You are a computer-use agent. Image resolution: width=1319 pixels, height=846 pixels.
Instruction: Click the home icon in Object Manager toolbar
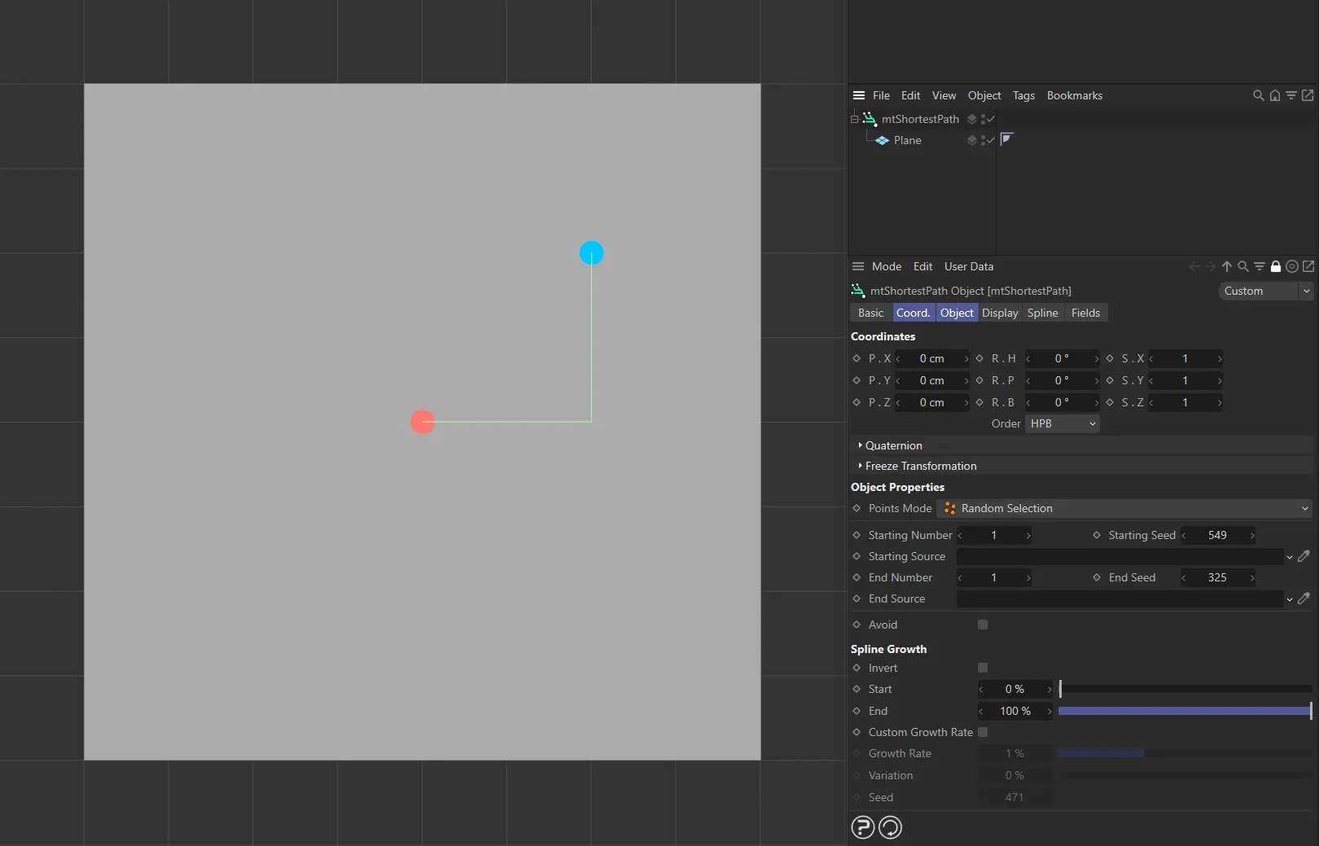[x=1273, y=95]
